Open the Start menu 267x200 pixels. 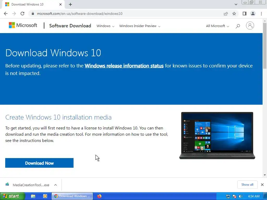click(13, 196)
